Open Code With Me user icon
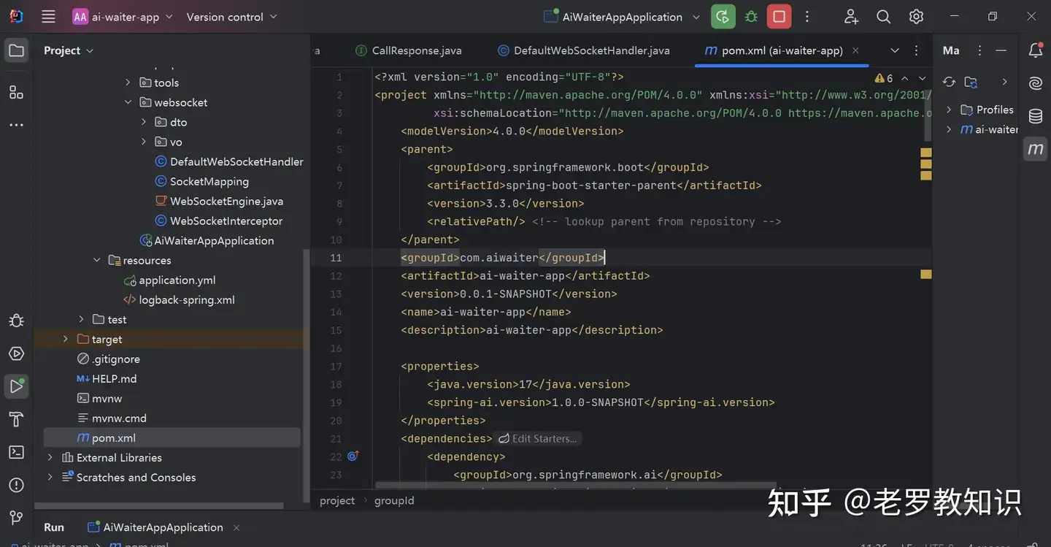Image resolution: width=1051 pixels, height=547 pixels. click(x=851, y=17)
